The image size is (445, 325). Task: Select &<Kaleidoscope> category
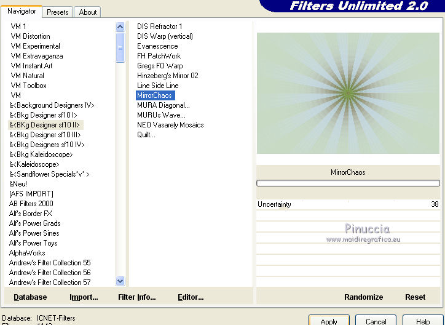pos(34,164)
